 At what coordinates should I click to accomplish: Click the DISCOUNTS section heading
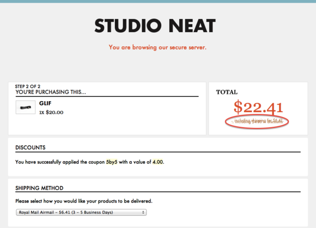(31, 147)
